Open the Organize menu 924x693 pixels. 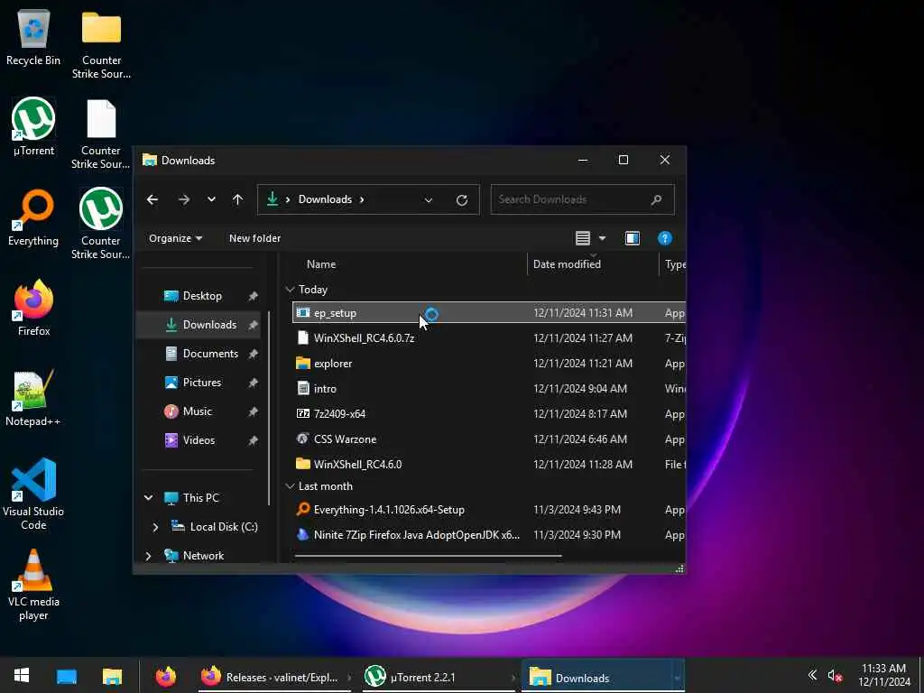click(x=176, y=238)
